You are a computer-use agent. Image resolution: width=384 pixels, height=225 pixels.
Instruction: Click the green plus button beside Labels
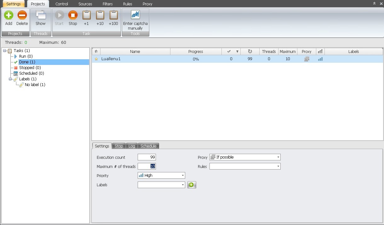tap(192, 185)
